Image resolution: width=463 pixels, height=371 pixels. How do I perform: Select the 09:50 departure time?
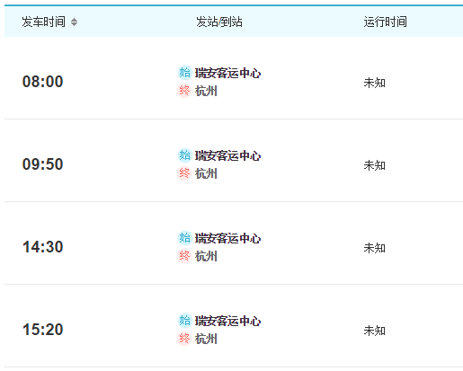point(43,164)
